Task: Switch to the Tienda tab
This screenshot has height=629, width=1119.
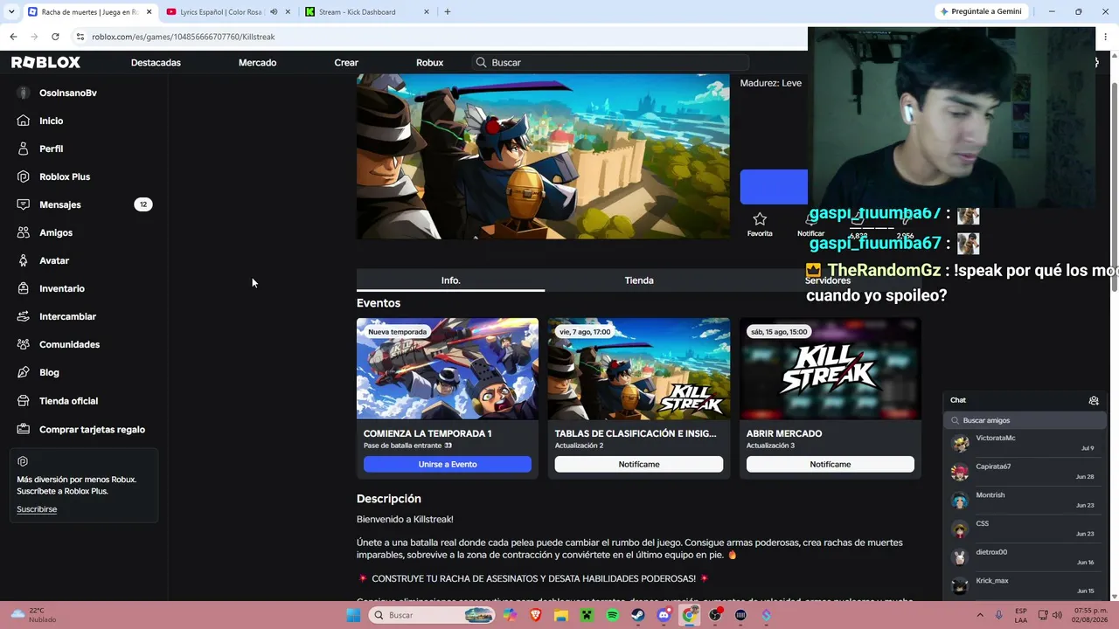Action: click(639, 280)
